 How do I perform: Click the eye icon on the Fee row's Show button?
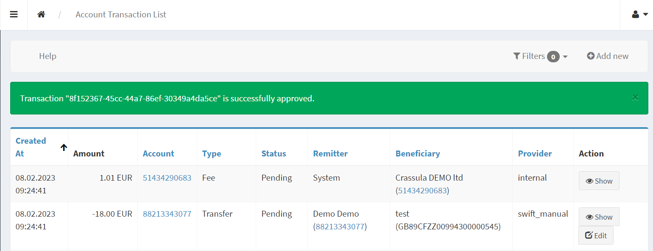tap(589, 181)
